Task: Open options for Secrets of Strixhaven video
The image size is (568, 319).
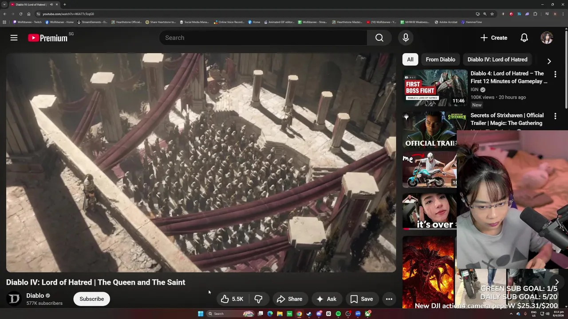Action: pyautogui.click(x=555, y=116)
